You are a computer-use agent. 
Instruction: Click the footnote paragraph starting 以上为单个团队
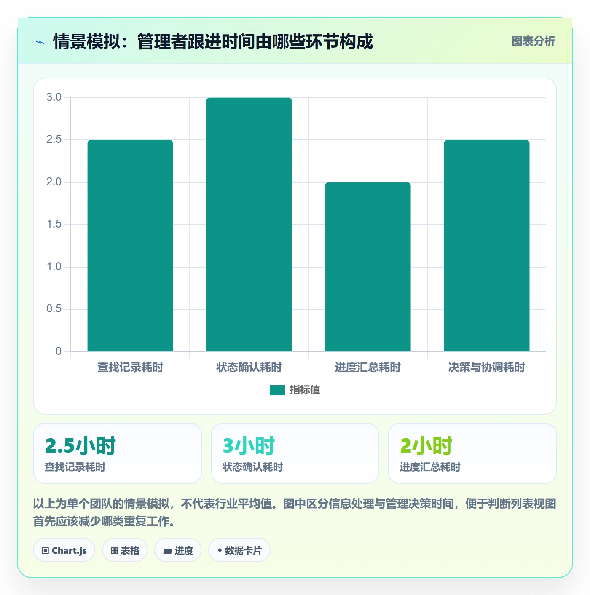pyautogui.click(x=295, y=512)
